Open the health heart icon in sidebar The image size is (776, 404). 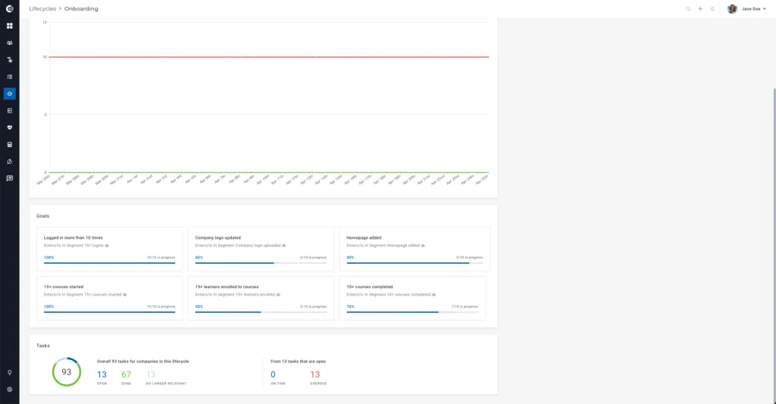coord(9,127)
